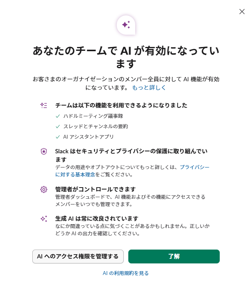252x290 pixels.
Task: Click the sparkle list icon beside features heading
Action: point(44,105)
